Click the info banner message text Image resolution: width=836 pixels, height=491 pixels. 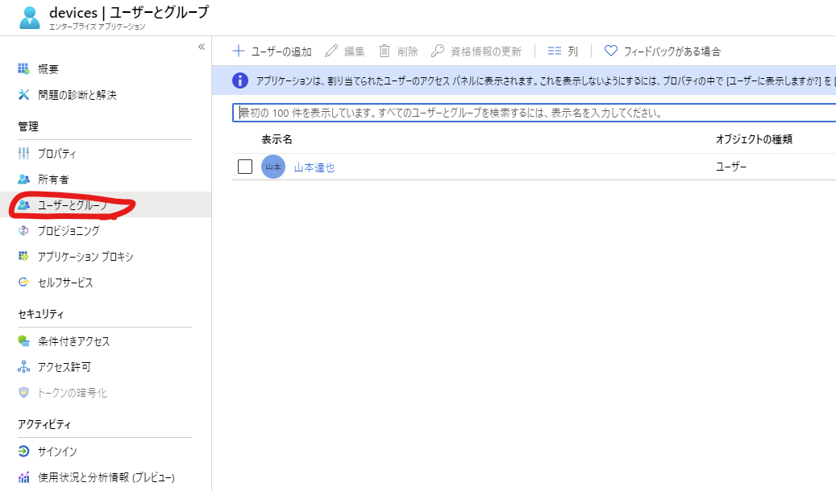click(x=545, y=81)
